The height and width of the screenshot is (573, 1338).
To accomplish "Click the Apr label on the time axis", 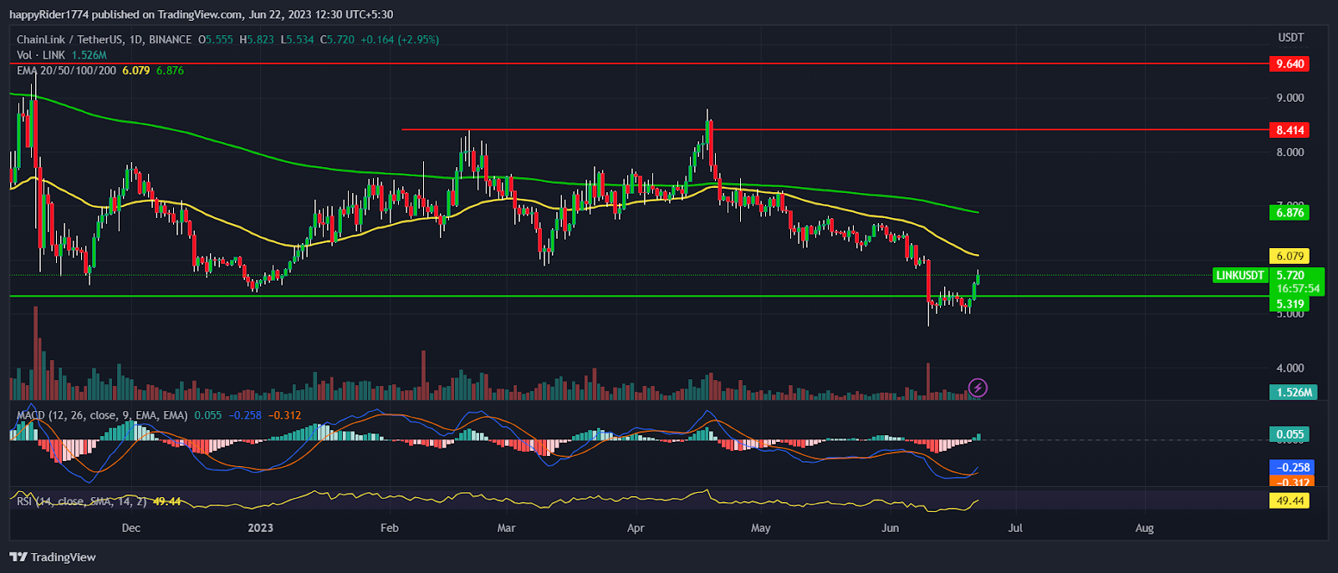I will point(636,528).
